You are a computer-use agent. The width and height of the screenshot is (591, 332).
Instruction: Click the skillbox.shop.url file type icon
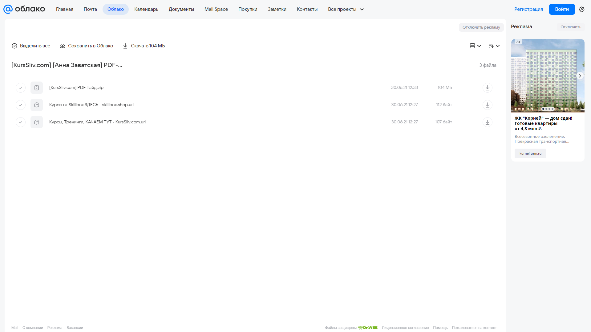(37, 105)
